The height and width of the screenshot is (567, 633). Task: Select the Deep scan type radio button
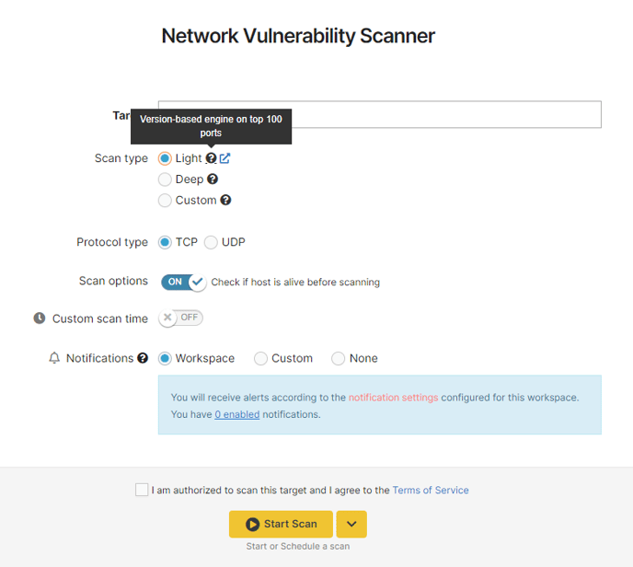[165, 179]
